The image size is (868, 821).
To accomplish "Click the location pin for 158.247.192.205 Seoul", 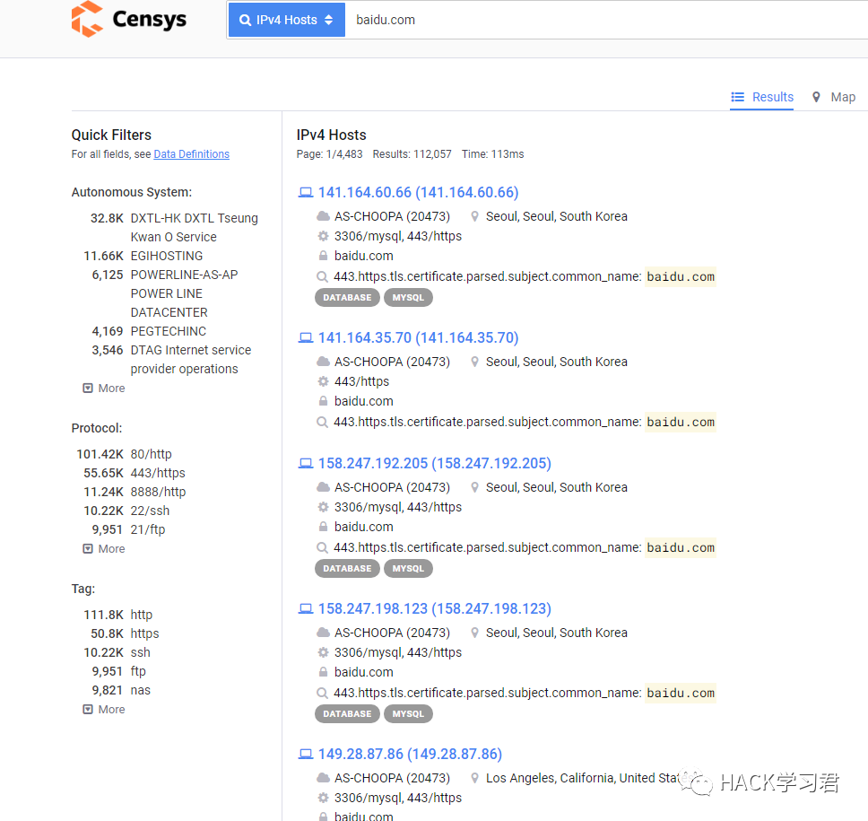I will (x=474, y=488).
